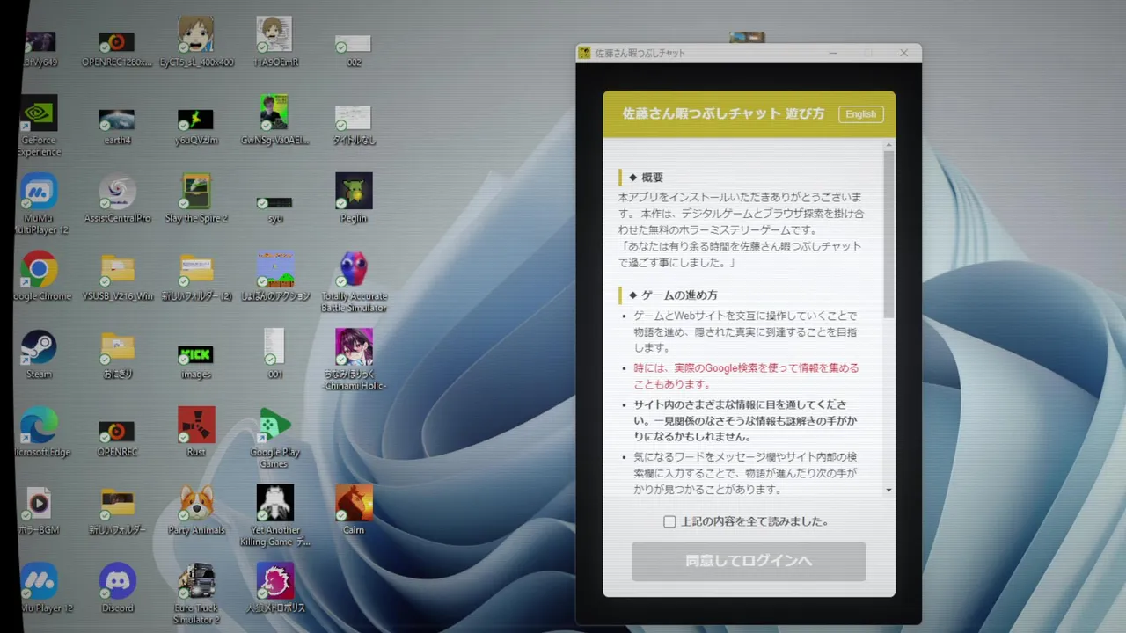Click the 佐藤さん暇つぶしチャット title bar icon

coord(584,53)
